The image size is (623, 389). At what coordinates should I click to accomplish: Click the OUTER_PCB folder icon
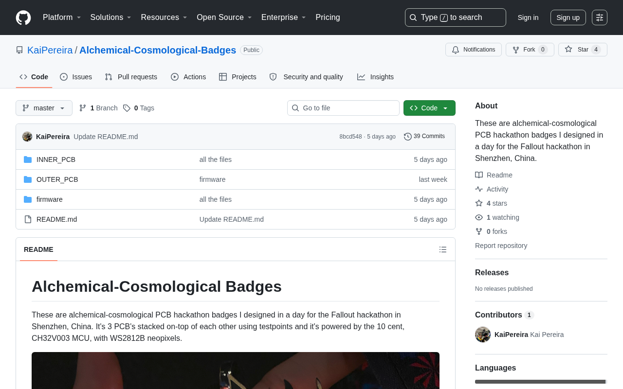click(x=28, y=179)
